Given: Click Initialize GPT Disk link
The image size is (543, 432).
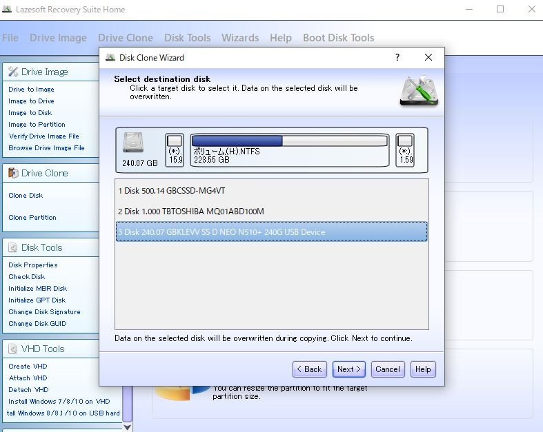Looking at the screenshot, I should click(37, 300).
